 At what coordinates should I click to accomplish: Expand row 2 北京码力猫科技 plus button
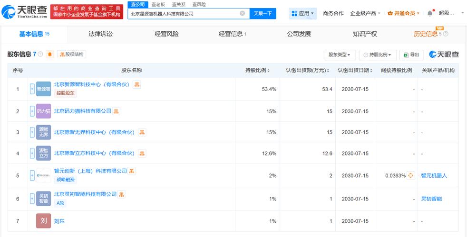[x=32, y=111]
